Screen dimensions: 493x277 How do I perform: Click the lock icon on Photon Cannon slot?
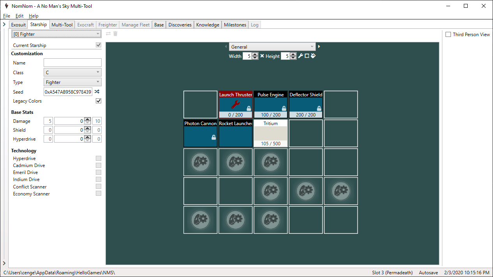213,137
